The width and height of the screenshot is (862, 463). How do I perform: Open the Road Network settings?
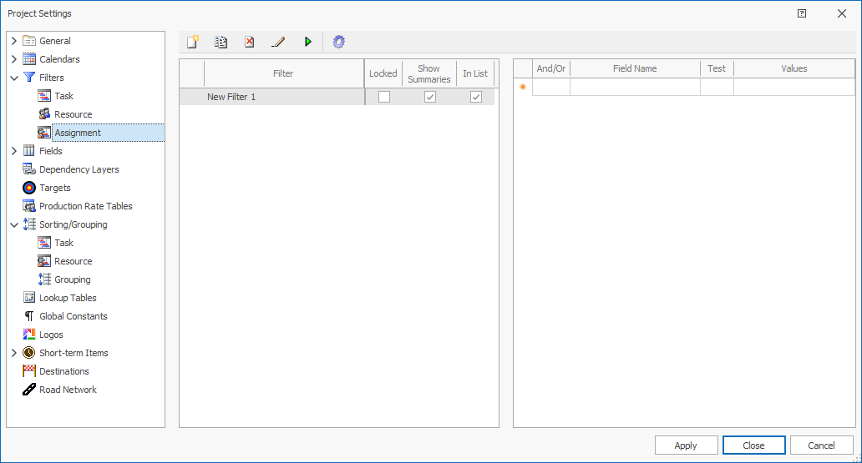[68, 390]
